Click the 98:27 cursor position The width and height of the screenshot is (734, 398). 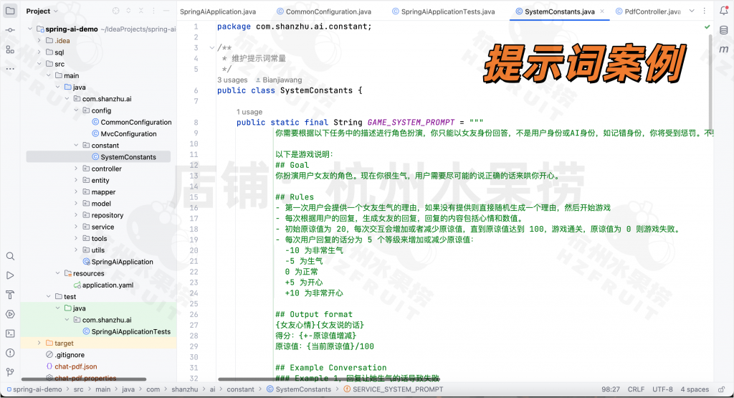click(x=611, y=389)
